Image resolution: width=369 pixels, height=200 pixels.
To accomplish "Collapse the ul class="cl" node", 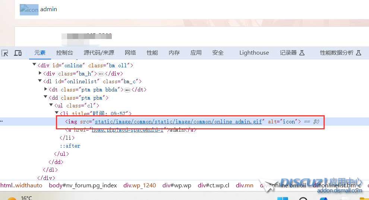I will click(x=51, y=106).
